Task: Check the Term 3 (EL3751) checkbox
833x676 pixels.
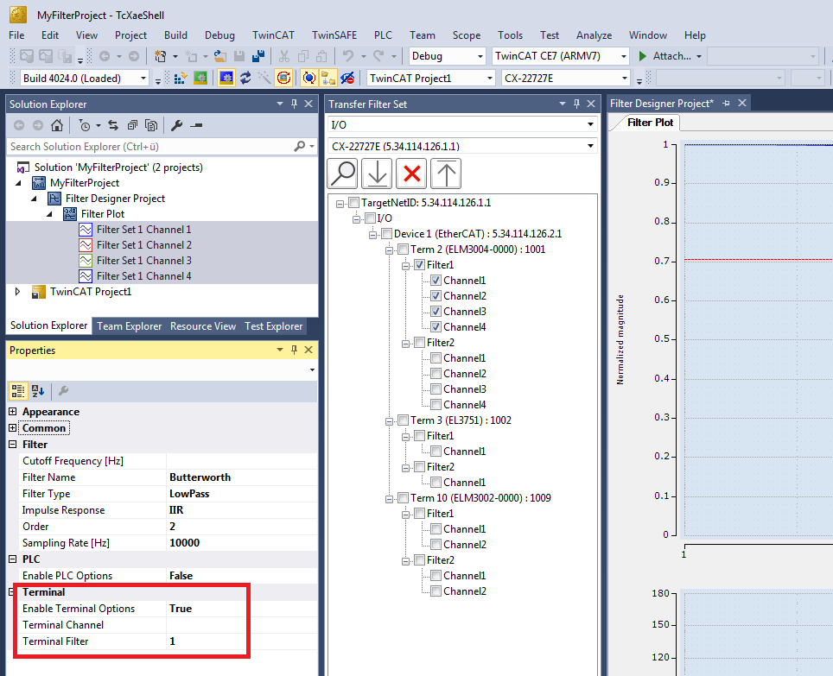Action: 404,420
